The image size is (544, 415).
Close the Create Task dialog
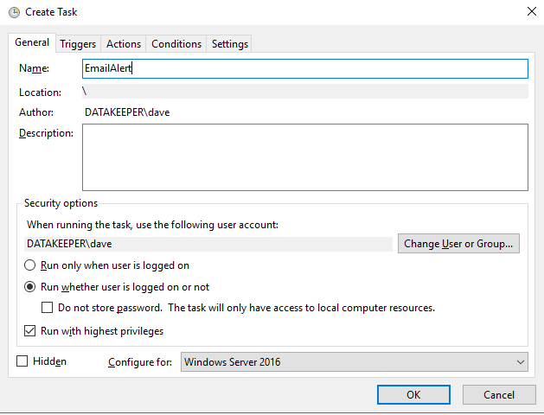pos(529,11)
